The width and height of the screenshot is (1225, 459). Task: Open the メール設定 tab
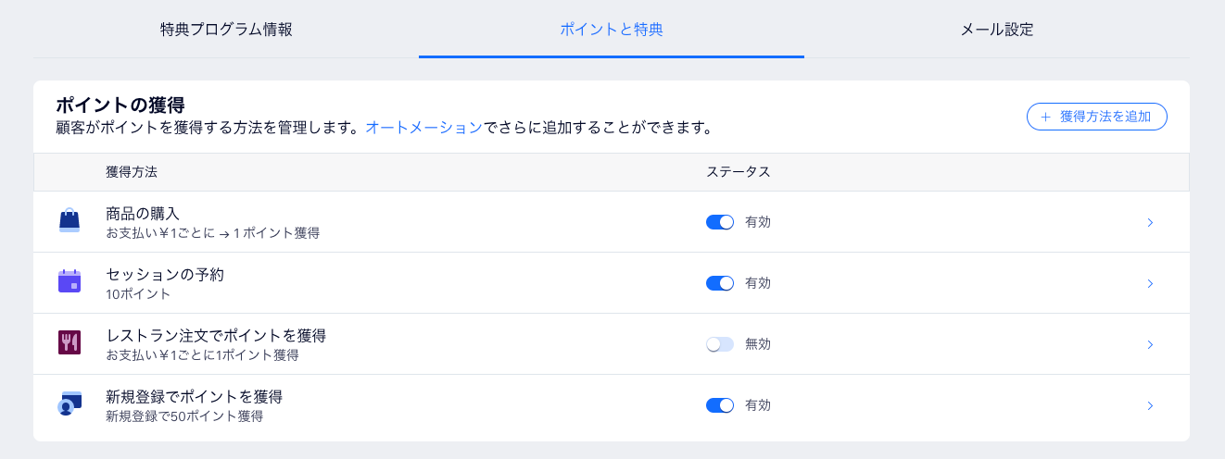(x=997, y=30)
